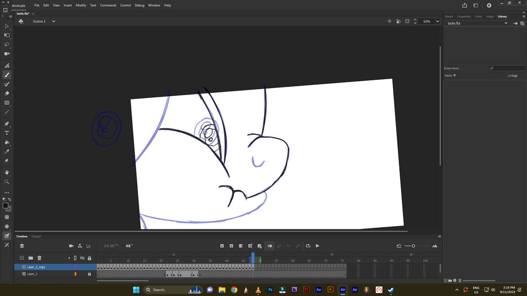Click the New Layer button
The height and width of the screenshot is (296, 527).
point(22,258)
